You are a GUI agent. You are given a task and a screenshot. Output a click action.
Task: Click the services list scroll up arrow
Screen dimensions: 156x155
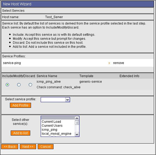coord(77,119)
